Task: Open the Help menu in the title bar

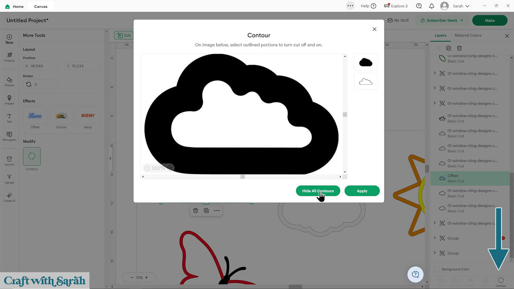Action: [x=368, y=6]
